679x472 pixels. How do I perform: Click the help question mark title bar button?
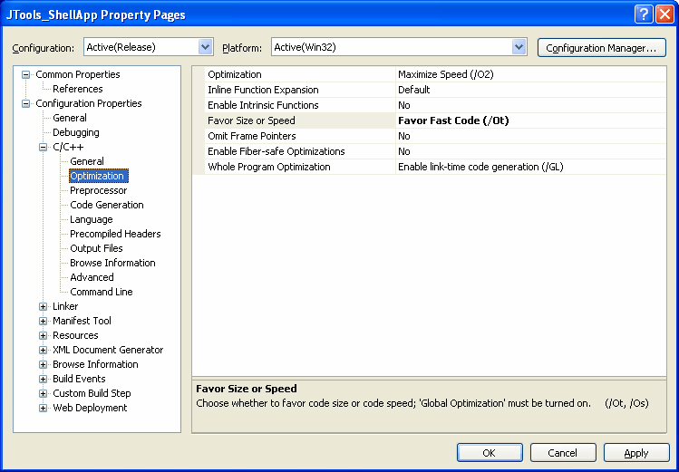(x=644, y=14)
